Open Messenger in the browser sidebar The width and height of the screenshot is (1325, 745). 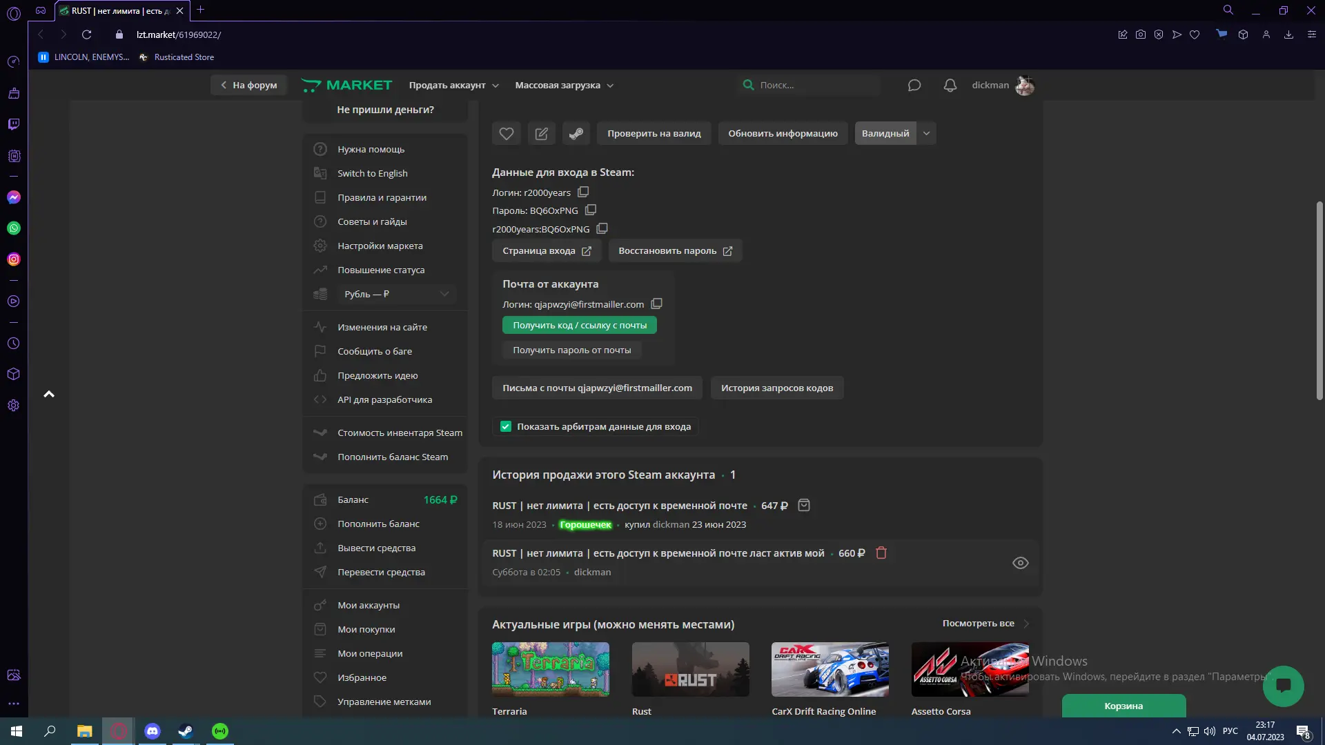[x=14, y=197]
